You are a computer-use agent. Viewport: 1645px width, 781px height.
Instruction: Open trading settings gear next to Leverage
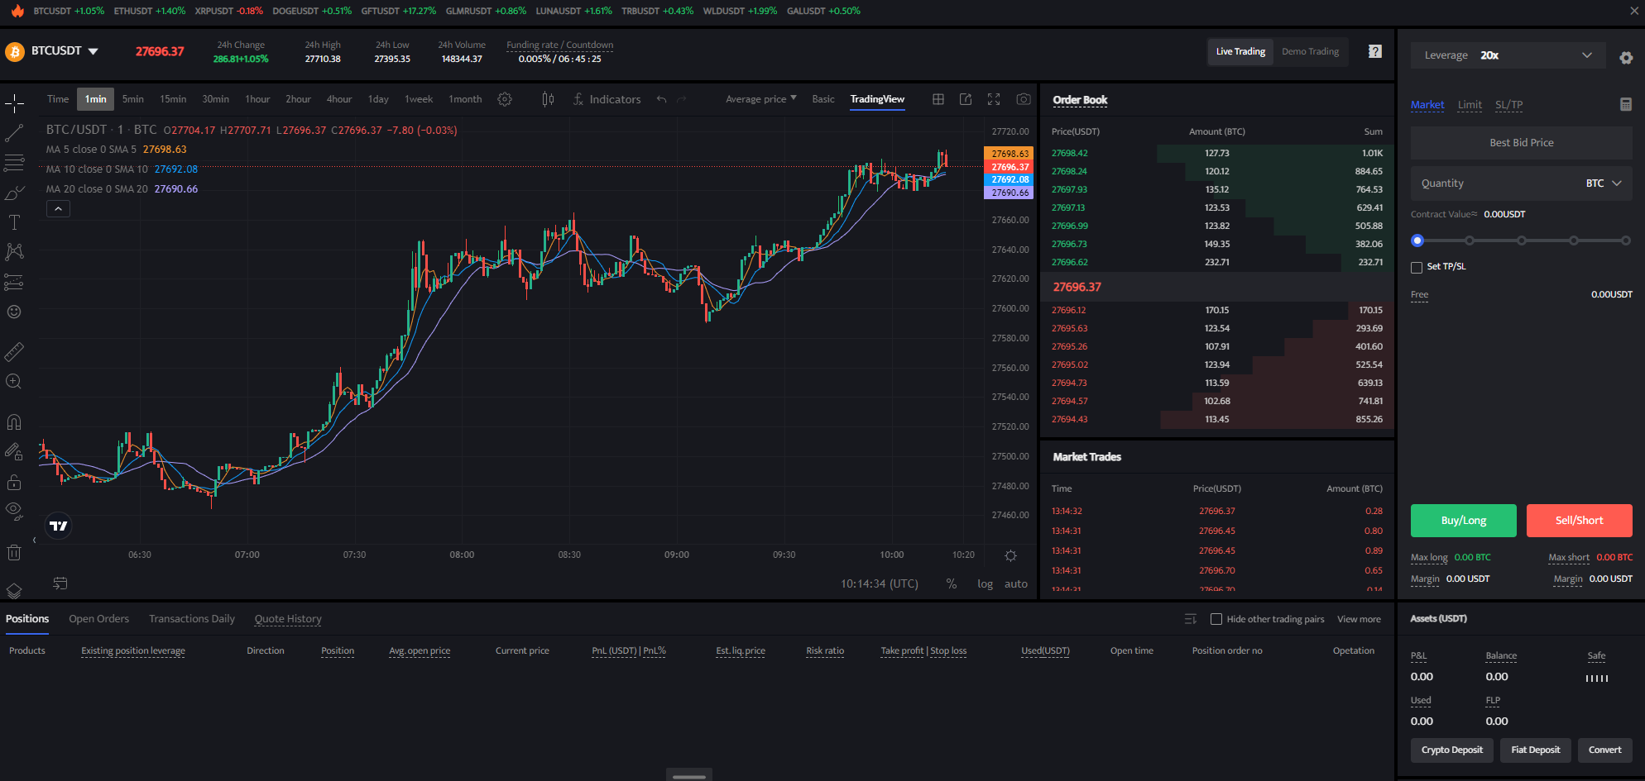(x=1626, y=58)
